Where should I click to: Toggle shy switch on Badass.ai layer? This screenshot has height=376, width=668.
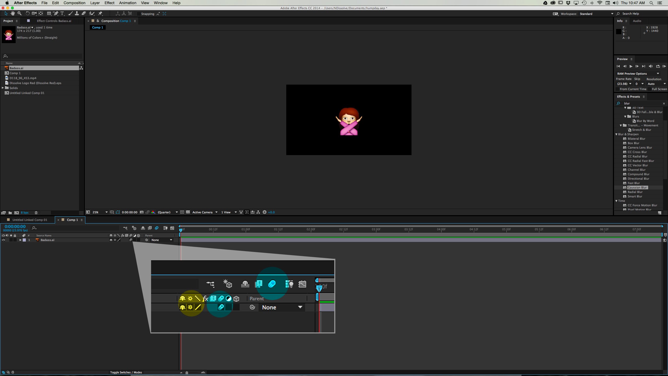[111, 240]
